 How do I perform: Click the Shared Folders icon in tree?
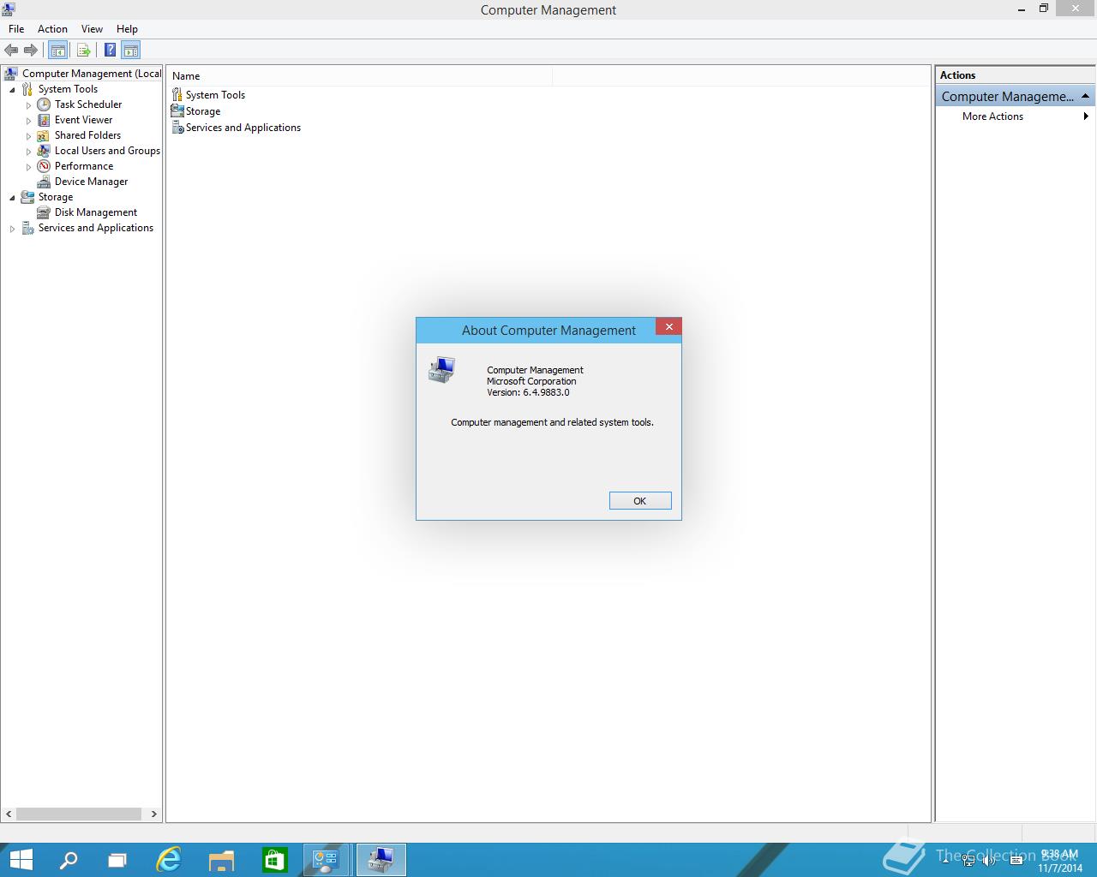coord(44,135)
